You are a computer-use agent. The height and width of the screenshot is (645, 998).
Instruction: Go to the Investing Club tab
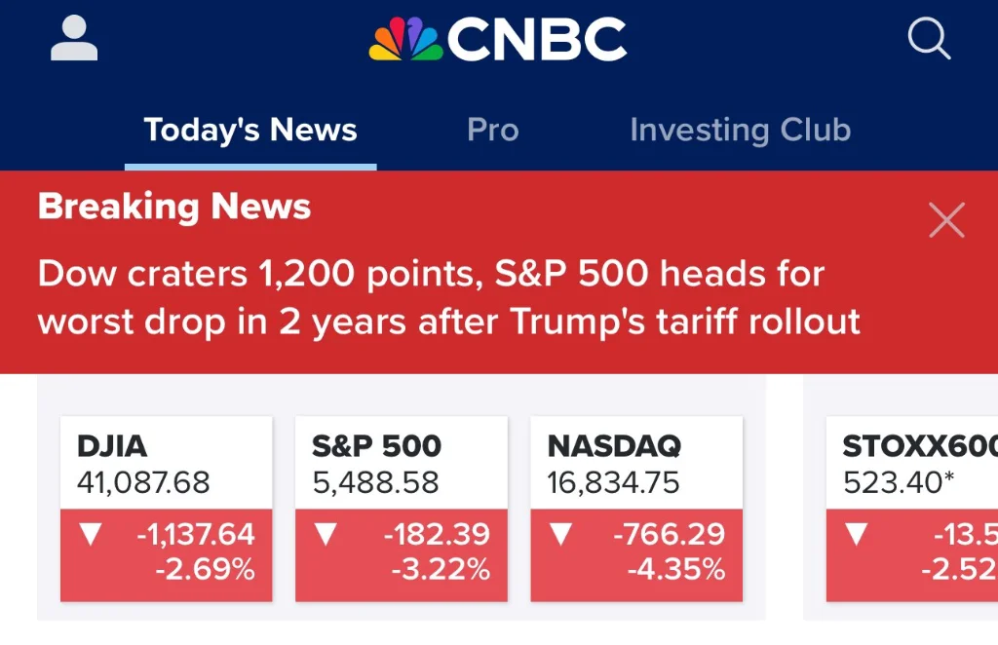click(x=740, y=131)
